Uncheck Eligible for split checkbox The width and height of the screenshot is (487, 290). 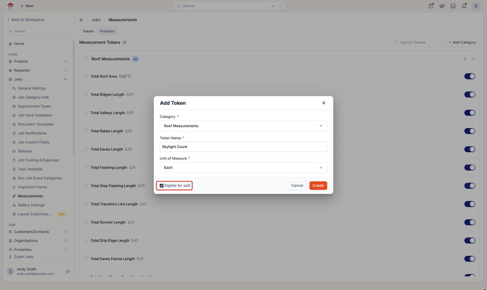[161, 186]
